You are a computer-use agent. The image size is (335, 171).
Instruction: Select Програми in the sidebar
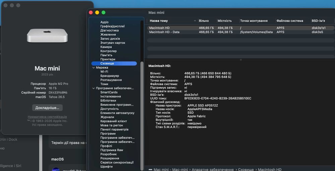(x=108, y=134)
